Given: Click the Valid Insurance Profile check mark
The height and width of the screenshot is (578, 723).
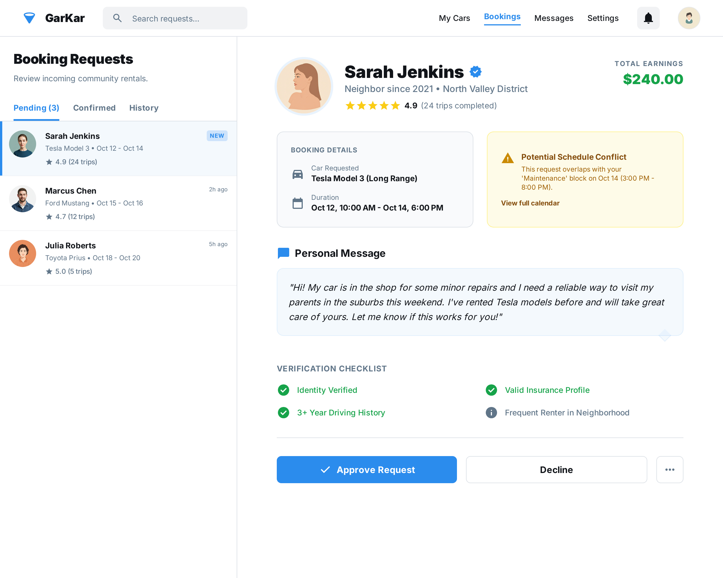Looking at the screenshot, I should (x=491, y=390).
